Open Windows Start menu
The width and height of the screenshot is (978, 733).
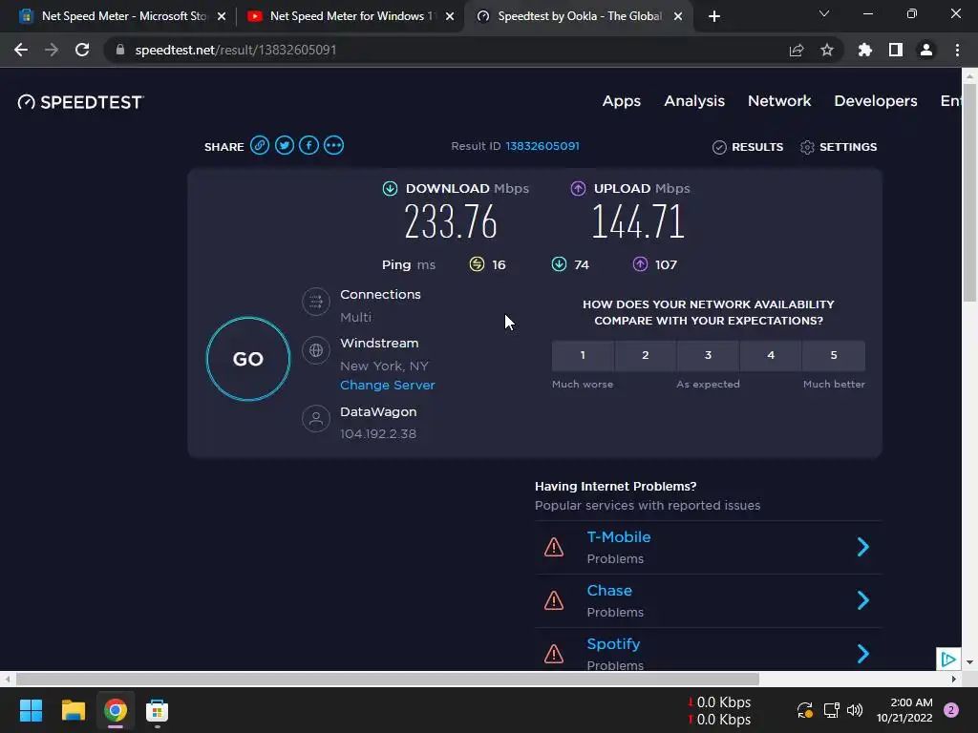pyautogui.click(x=31, y=710)
